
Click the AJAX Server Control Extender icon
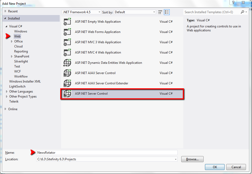(x=67, y=83)
